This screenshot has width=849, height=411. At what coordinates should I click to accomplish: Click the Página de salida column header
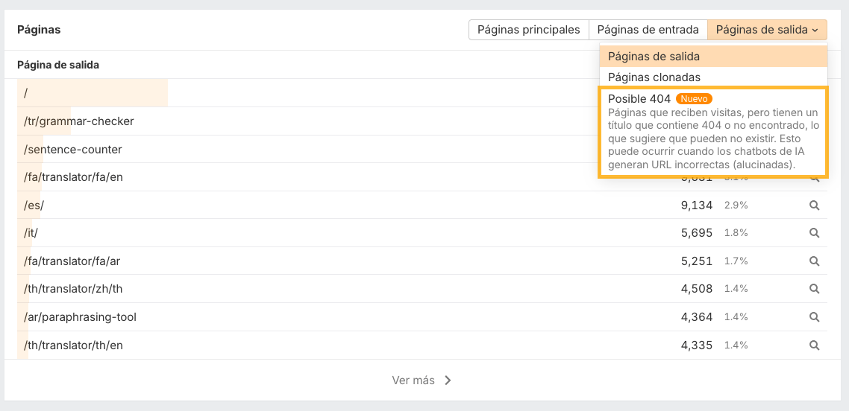point(58,65)
